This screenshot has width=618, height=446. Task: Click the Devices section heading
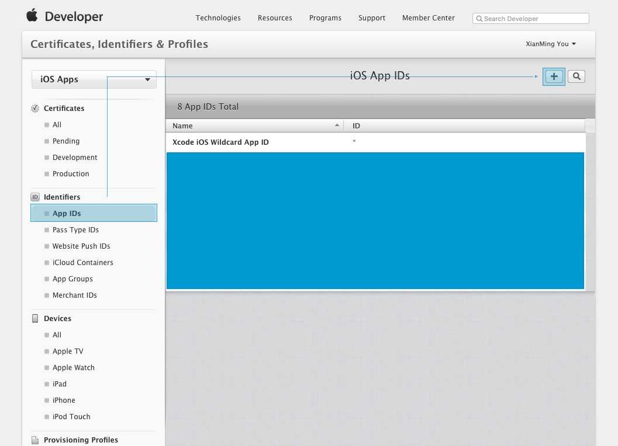click(x=57, y=319)
